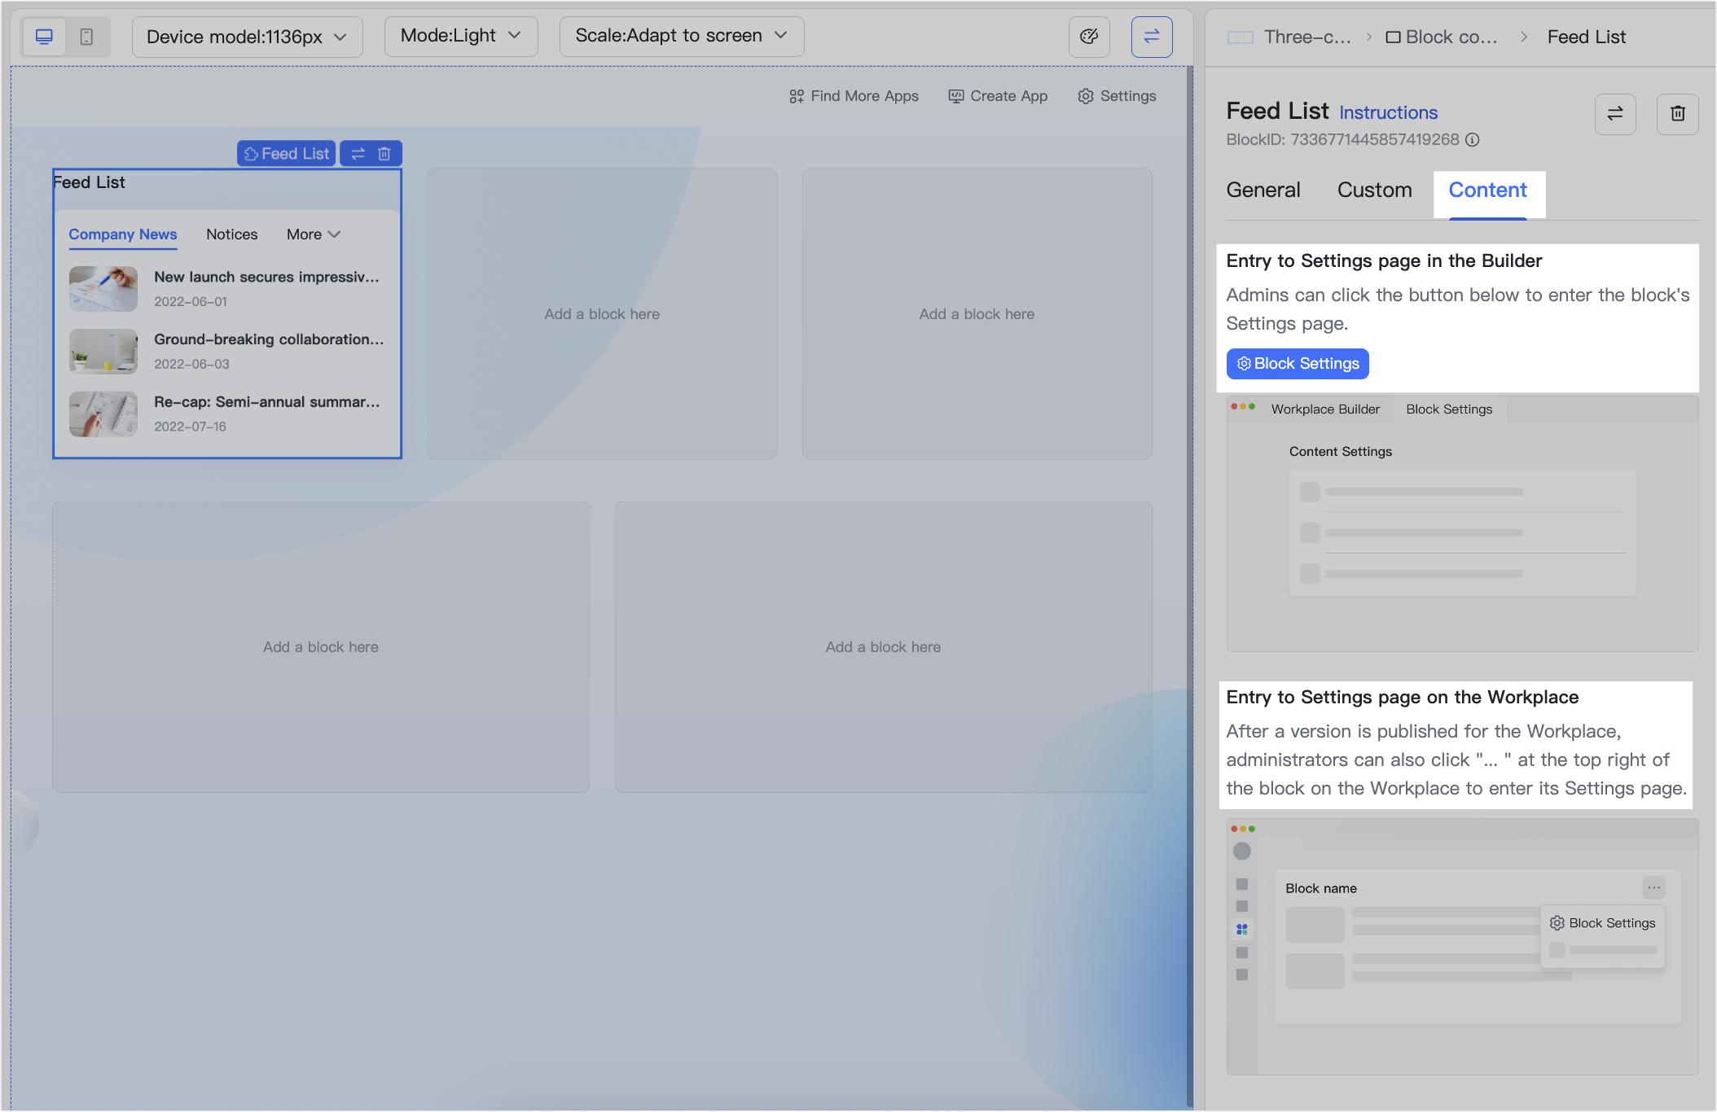This screenshot has width=1717, height=1112.
Task: Click the blue Block Settings button
Action: (x=1298, y=364)
